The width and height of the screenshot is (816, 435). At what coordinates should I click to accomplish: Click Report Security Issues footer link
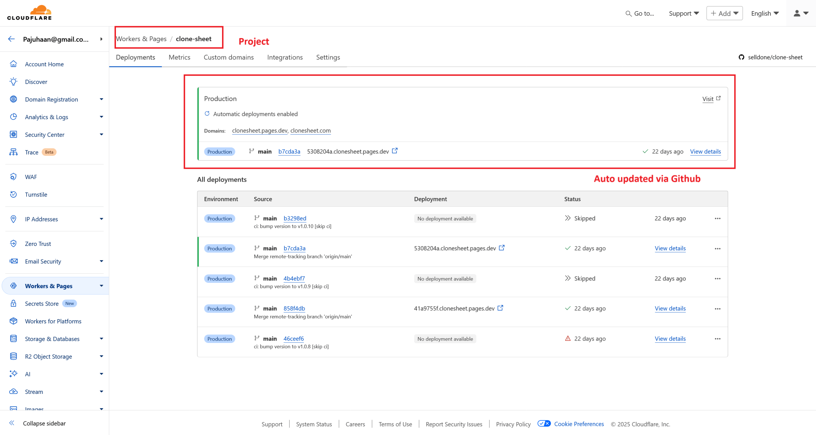pyautogui.click(x=454, y=424)
